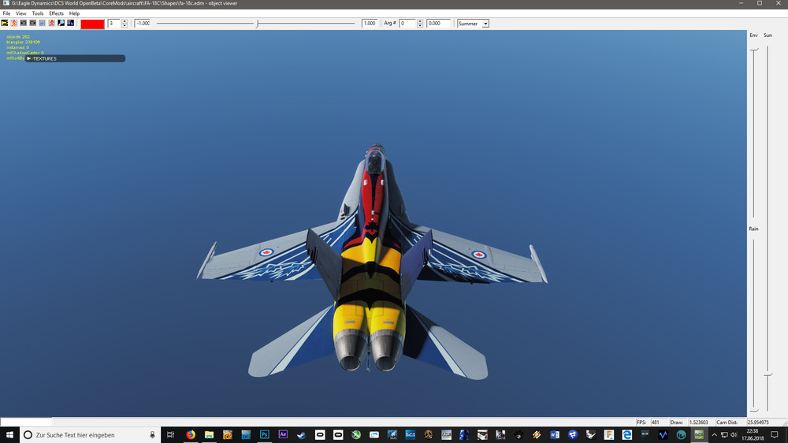Click the FPS value 481
The width and height of the screenshot is (788, 443).
(656, 423)
